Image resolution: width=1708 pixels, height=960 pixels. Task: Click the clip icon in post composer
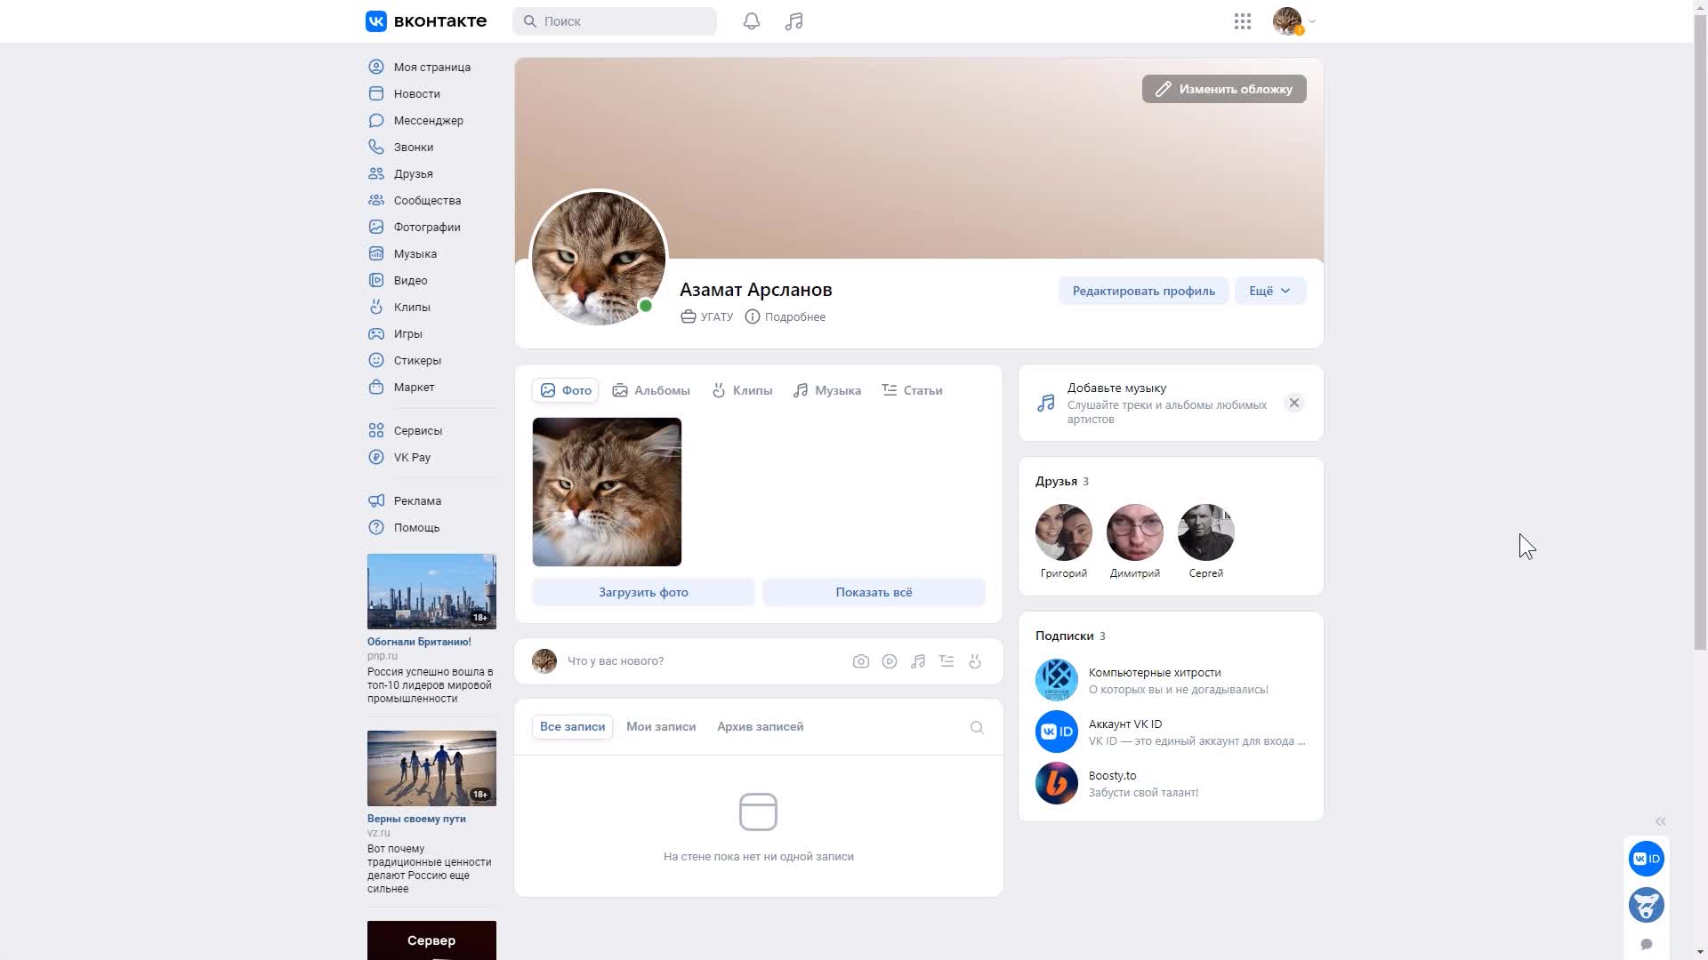[x=975, y=661]
